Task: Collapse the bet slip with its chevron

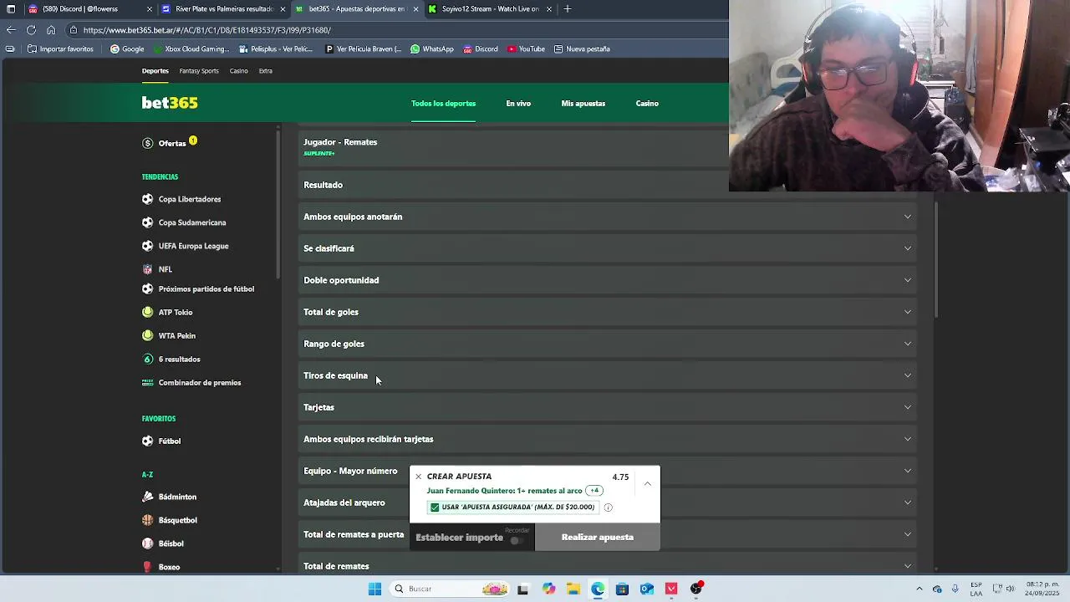Action: pyautogui.click(x=647, y=483)
